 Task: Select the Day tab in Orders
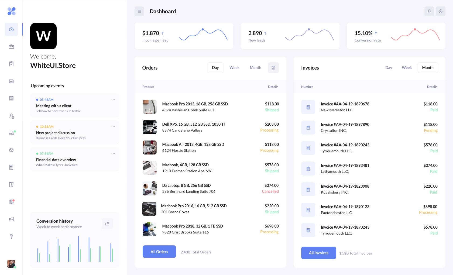click(215, 68)
